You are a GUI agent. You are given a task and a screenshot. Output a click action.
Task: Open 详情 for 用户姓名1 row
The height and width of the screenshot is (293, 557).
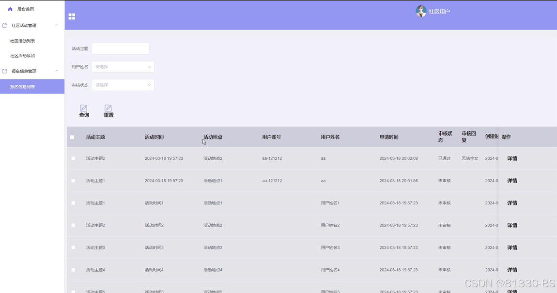512,203
